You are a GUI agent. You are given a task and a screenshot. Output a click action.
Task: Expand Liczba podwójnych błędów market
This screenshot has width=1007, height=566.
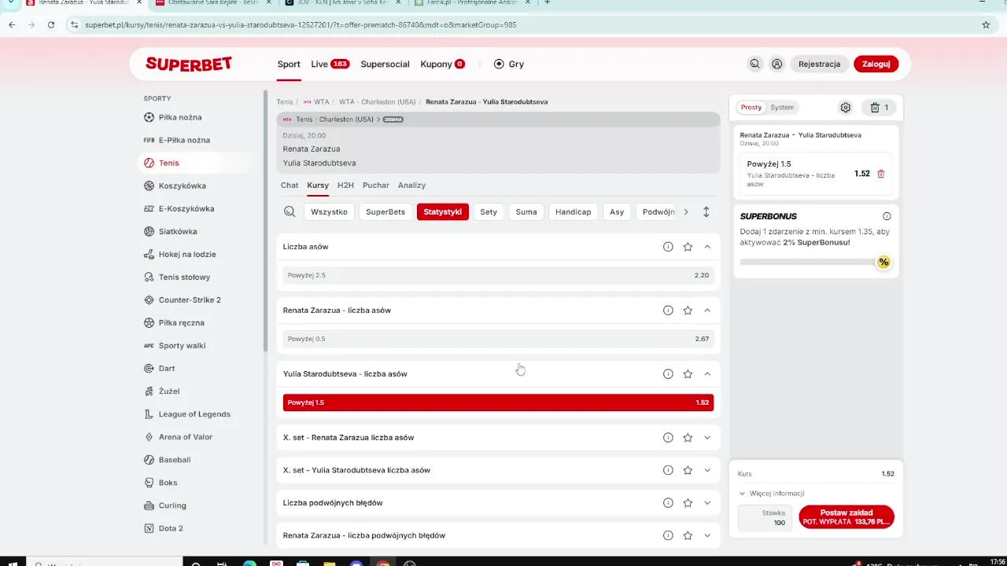(x=707, y=503)
